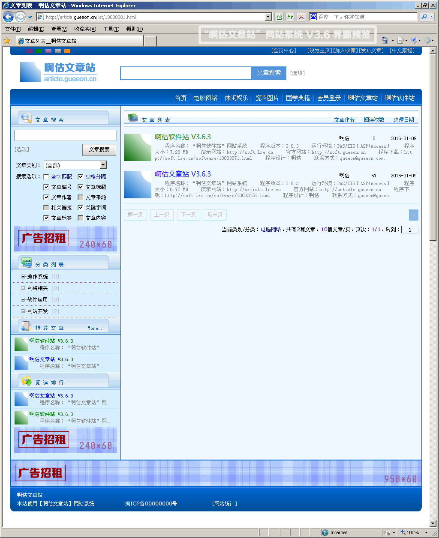Open the 收藏夹(A) menu
Viewport: 439px width, 538px height.
click(x=85, y=29)
